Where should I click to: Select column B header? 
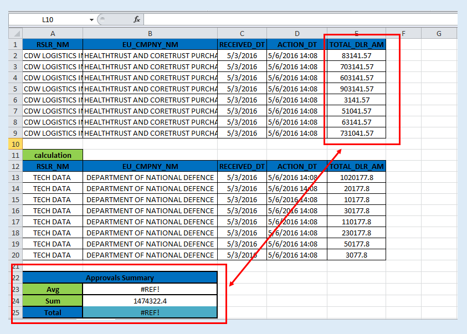[150, 34]
